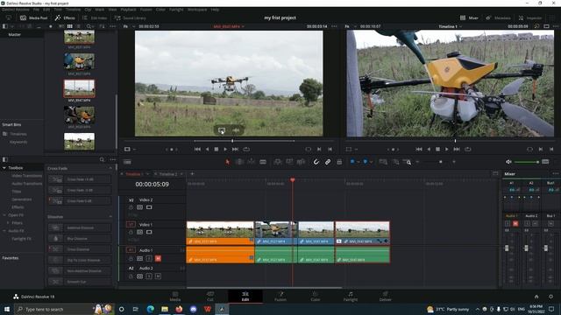Open the Inspector panel
This screenshot has height=315, width=561.
[x=530, y=17]
